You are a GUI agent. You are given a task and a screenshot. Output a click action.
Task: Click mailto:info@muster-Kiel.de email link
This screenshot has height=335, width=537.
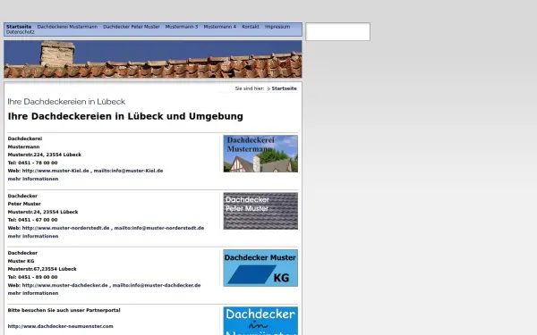pyautogui.click(x=128, y=171)
